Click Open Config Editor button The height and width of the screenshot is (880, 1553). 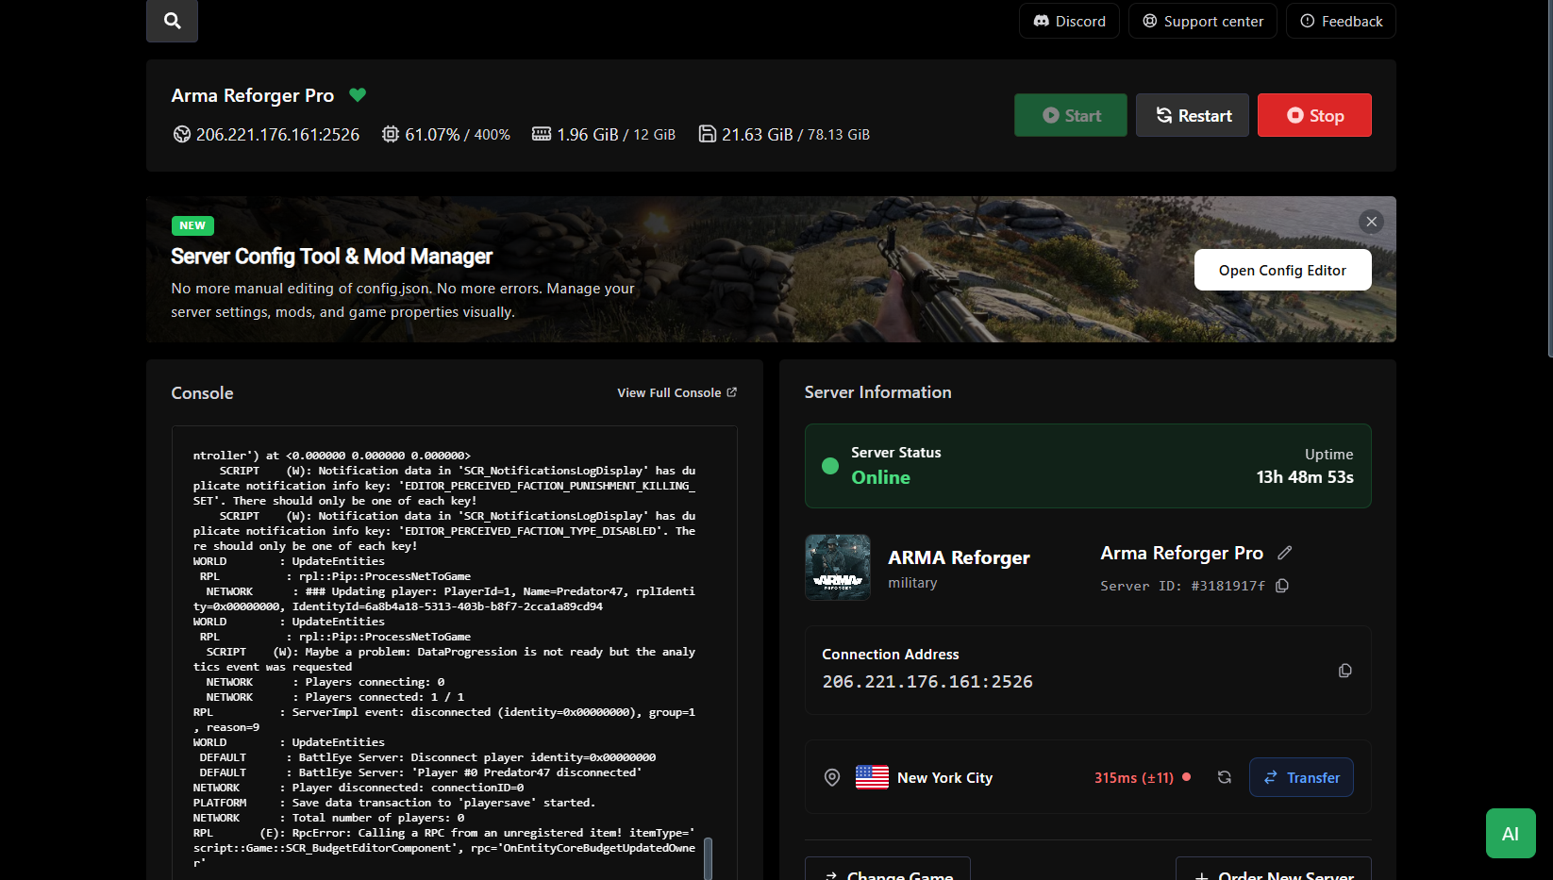(1281, 270)
